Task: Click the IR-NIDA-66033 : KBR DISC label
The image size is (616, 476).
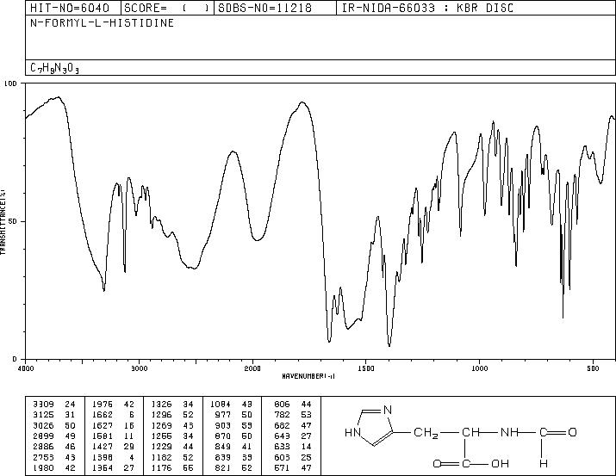Action: (x=428, y=8)
